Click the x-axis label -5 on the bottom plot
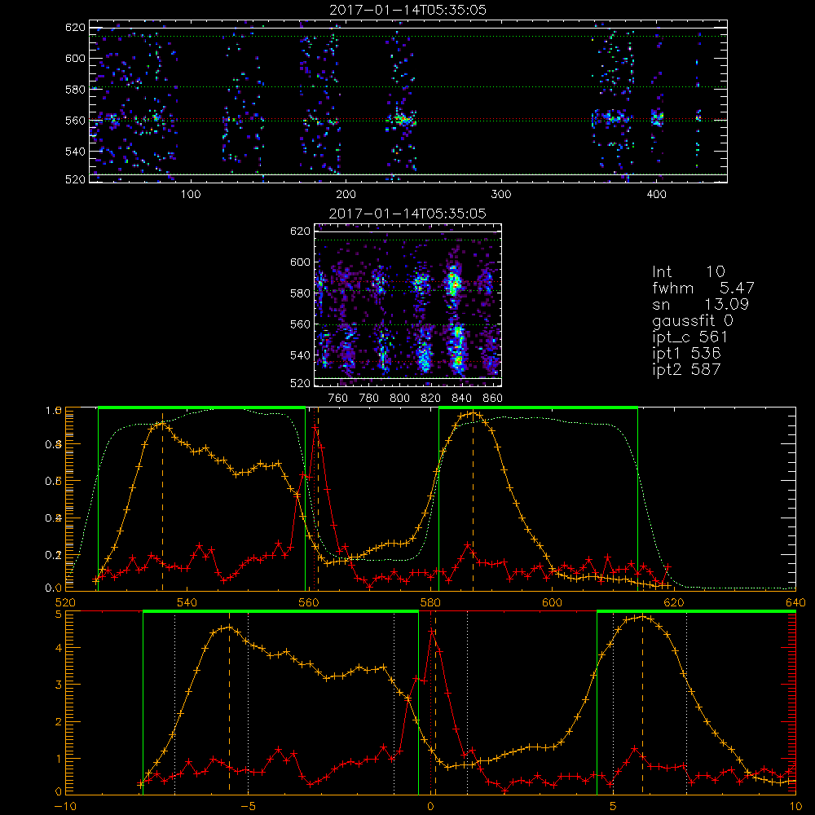Image resolution: width=815 pixels, height=815 pixels. (x=248, y=807)
